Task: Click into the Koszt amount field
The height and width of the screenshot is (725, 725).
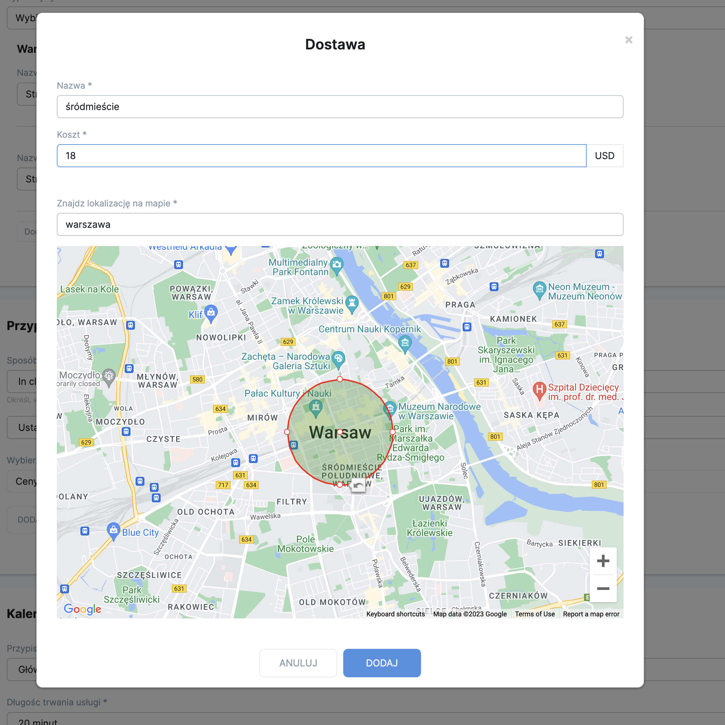Action: 321,155
